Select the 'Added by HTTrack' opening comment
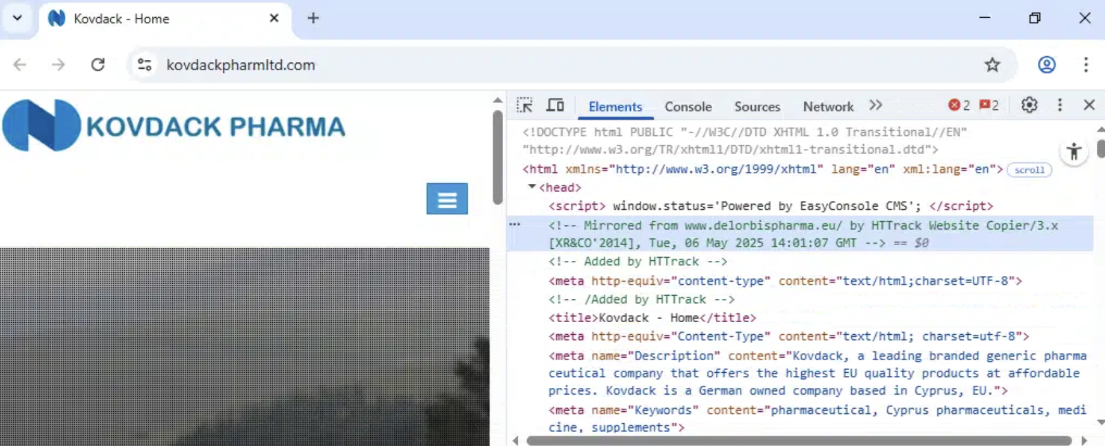Image resolution: width=1105 pixels, height=446 pixels. coord(638,262)
